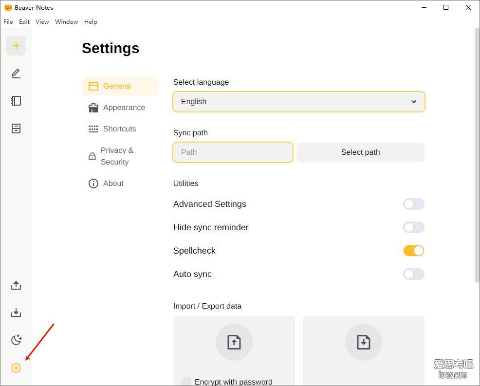The image size is (480, 386).
Task: Open the notebook icon in sidebar
Action: (16, 101)
